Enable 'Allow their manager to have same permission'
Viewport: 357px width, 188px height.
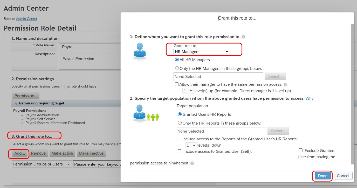[177, 84]
